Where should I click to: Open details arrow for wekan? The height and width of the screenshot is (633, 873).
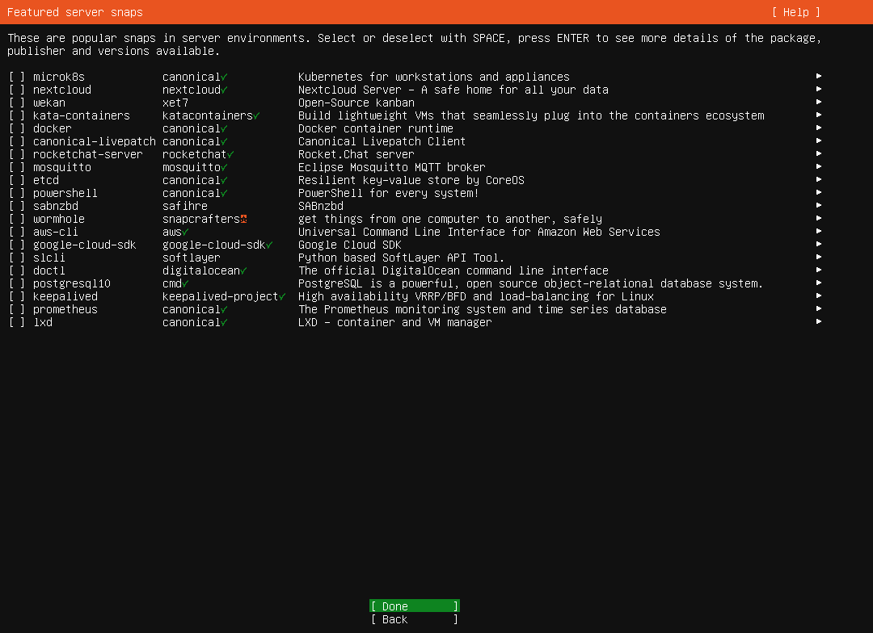click(x=818, y=102)
